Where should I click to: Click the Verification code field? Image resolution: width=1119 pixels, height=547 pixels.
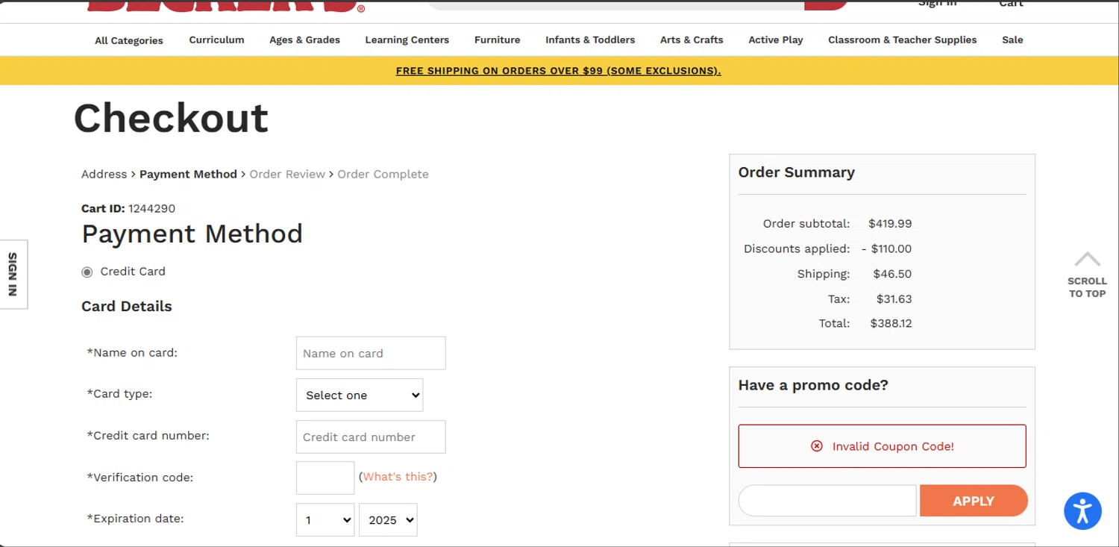[x=325, y=478]
